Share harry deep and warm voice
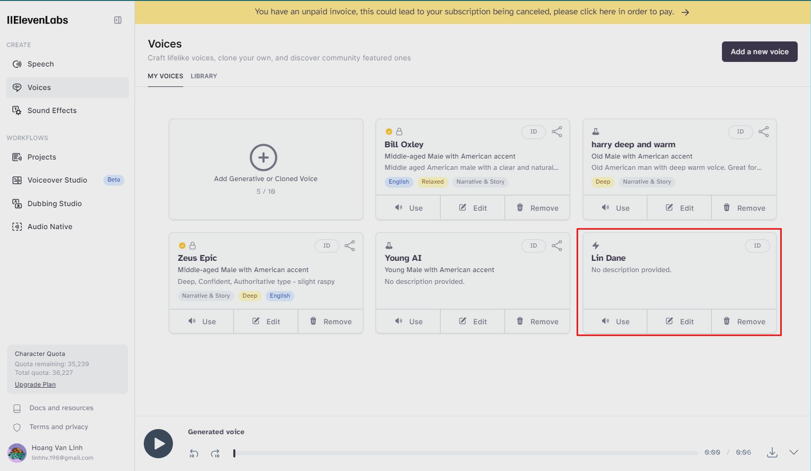 (x=764, y=132)
